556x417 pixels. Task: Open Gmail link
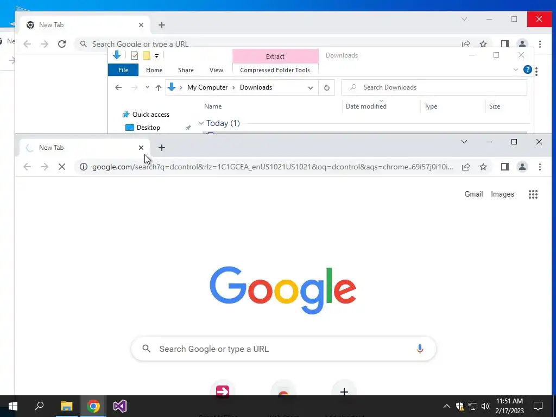point(473,194)
